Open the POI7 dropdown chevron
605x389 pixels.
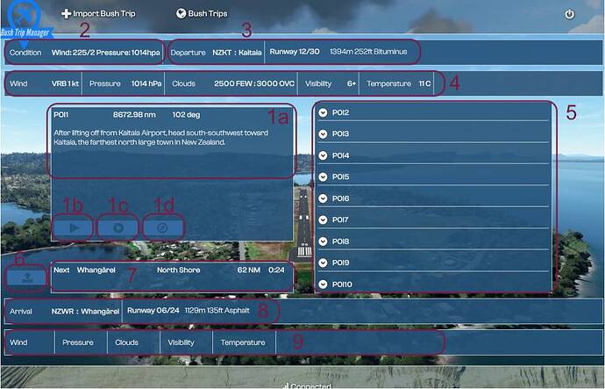point(324,220)
